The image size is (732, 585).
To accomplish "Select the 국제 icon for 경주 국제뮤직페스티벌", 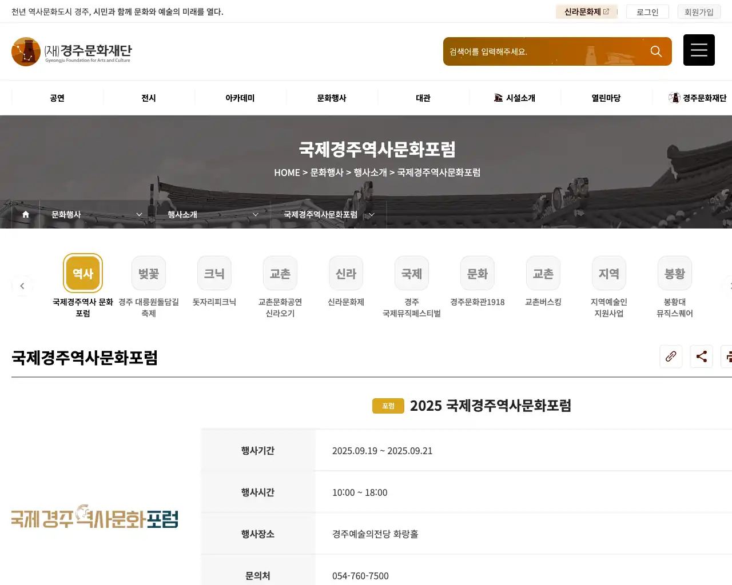I will tap(411, 273).
